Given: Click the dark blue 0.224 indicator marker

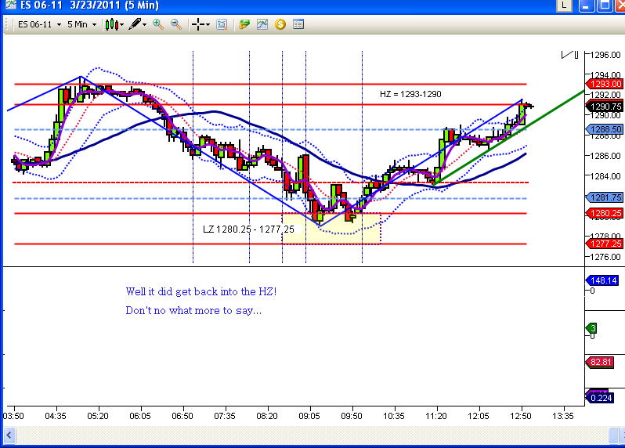Looking at the screenshot, I should pyautogui.click(x=600, y=398).
